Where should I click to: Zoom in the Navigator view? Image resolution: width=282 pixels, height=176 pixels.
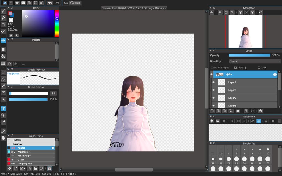tap(220, 12)
